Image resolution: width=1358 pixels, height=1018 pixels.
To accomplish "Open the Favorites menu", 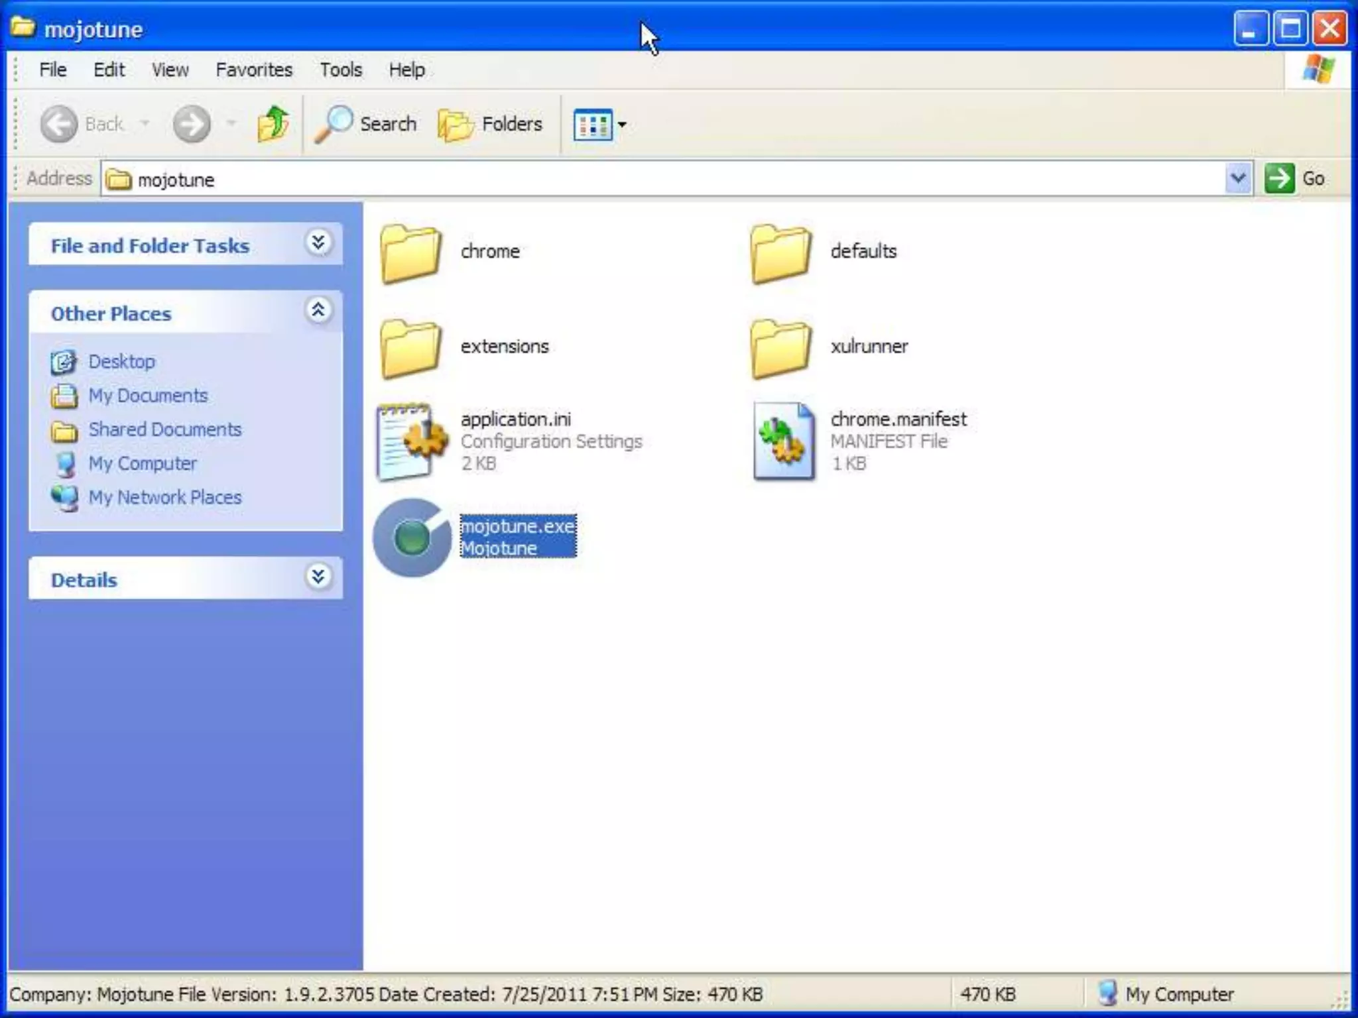I will click(254, 70).
